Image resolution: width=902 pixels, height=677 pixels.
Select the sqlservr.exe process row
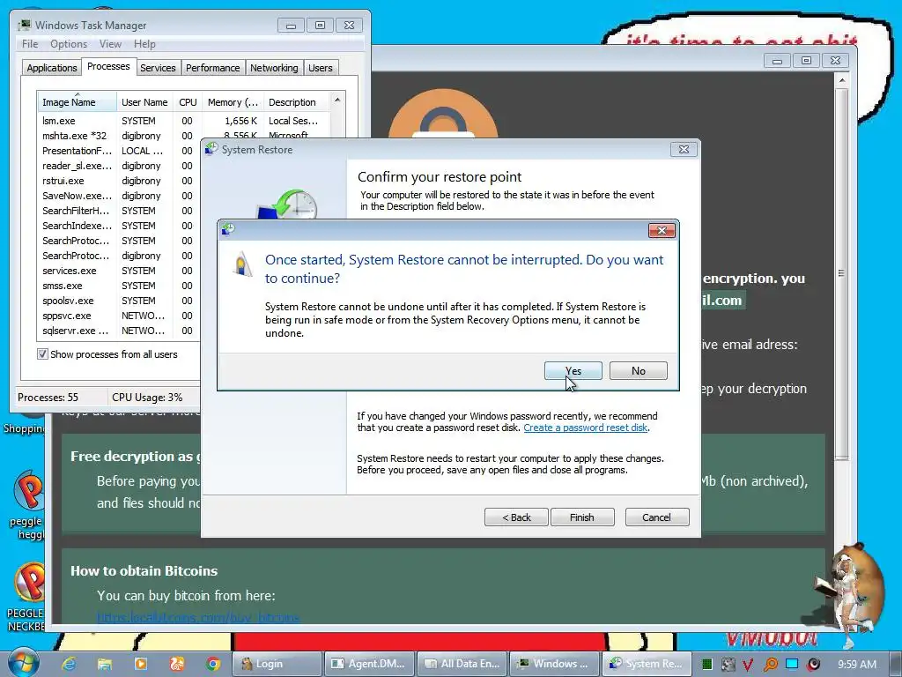[x=119, y=331]
